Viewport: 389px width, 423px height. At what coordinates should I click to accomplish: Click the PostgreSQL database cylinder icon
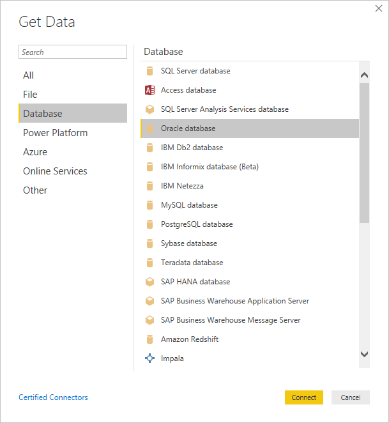click(150, 224)
